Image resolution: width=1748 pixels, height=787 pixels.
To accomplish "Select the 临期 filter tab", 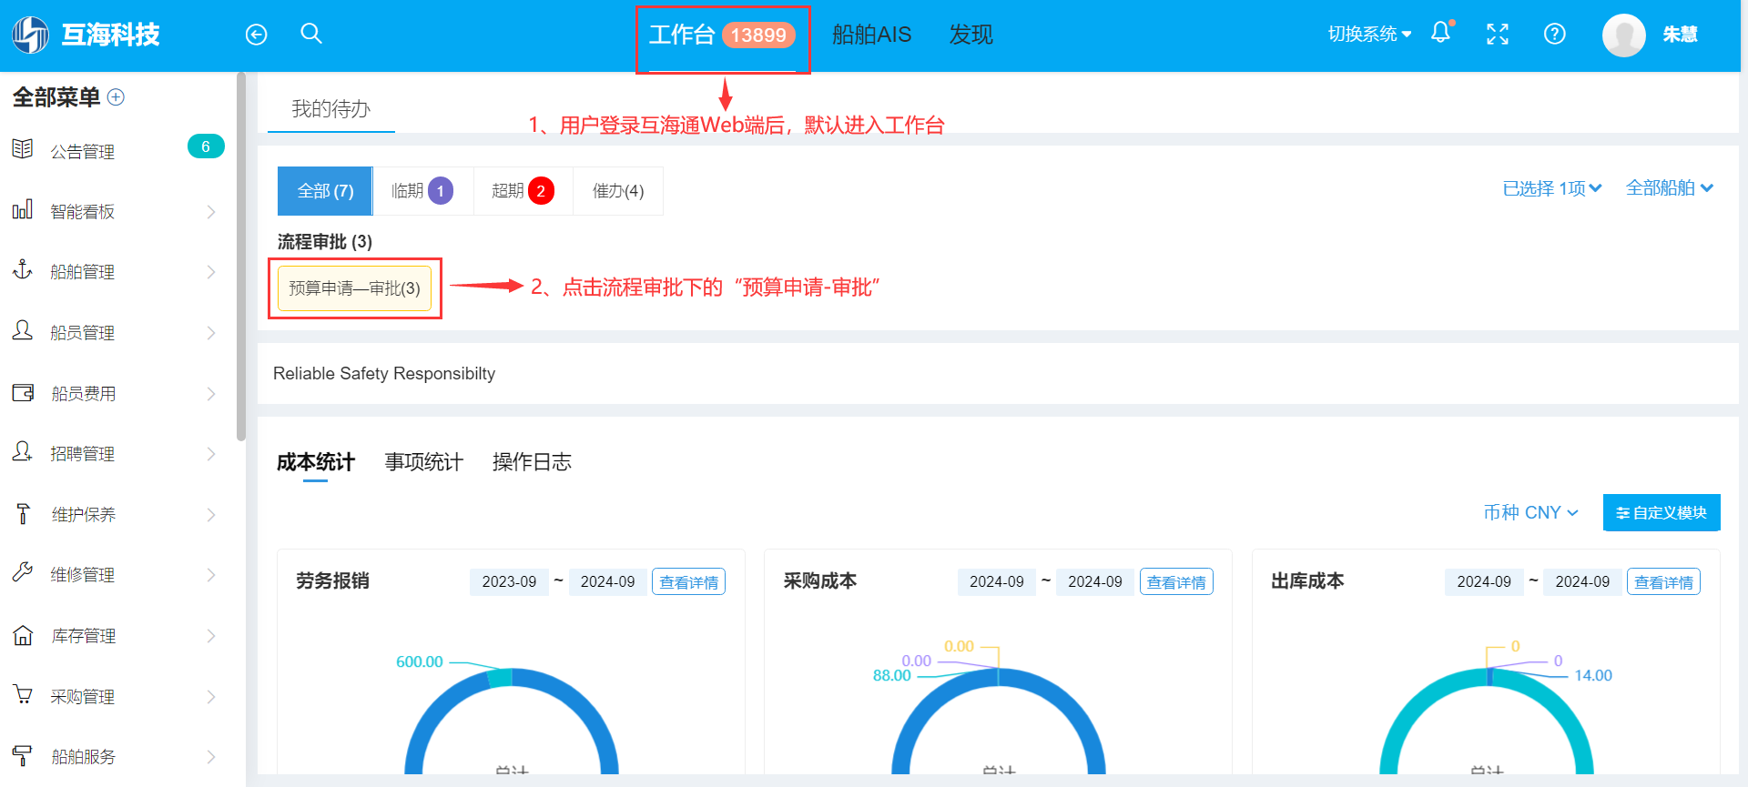I will point(422,191).
